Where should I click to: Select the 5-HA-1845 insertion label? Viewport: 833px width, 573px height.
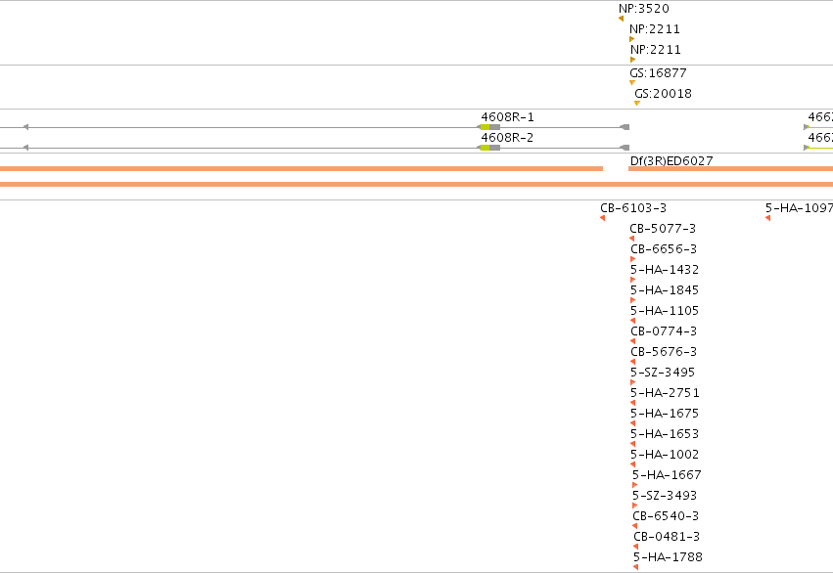[665, 290]
